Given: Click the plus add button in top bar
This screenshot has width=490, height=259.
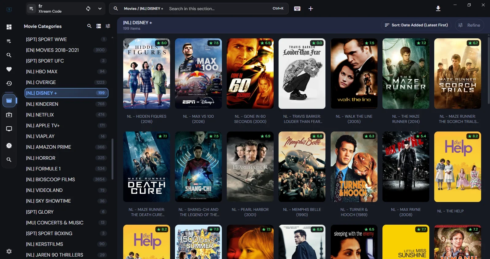Looking at the screenshot, I should [x=311, y=9].
